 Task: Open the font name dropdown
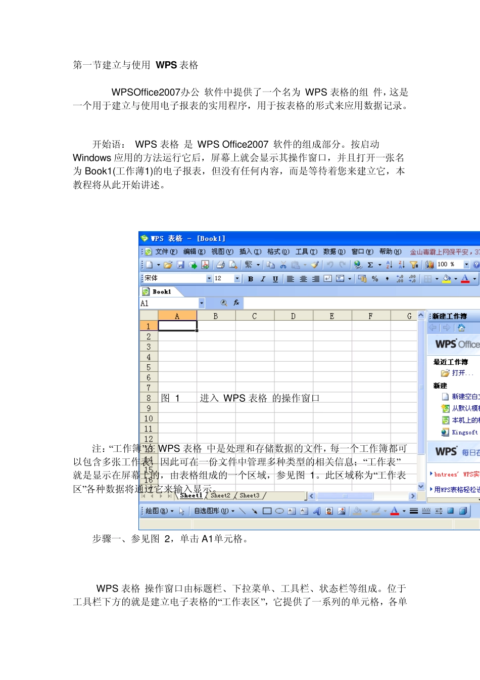pos(209,279)
